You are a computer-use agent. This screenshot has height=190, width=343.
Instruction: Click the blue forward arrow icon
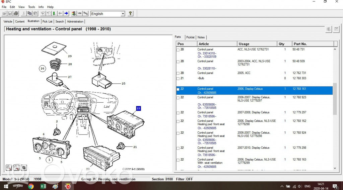point(66,13)
